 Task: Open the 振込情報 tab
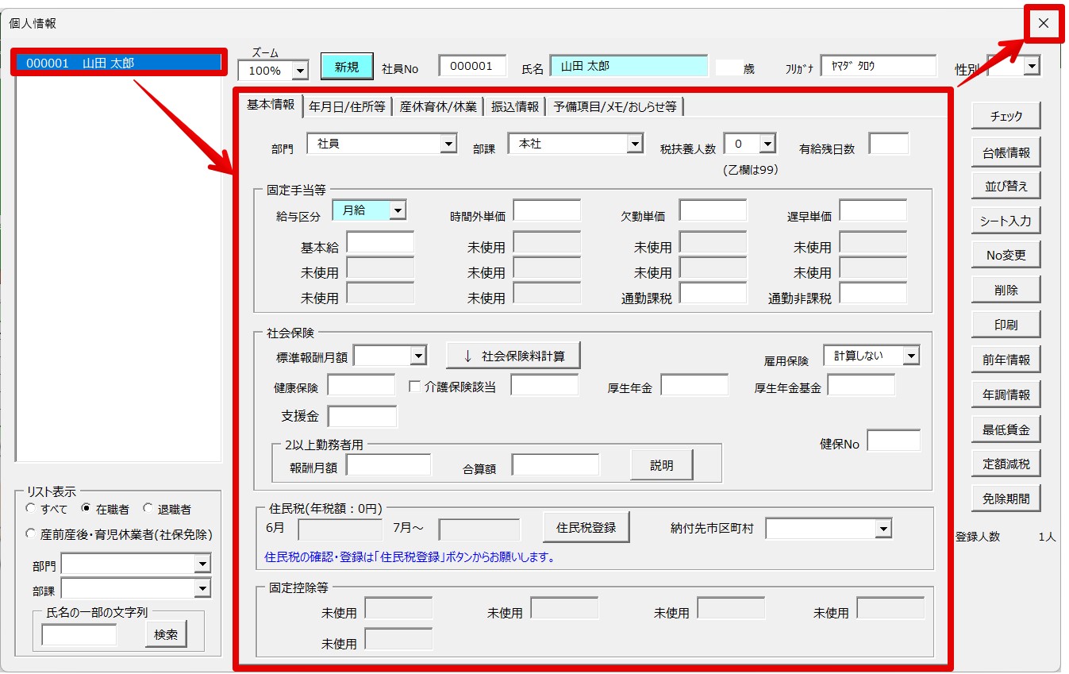coord(514,106)
